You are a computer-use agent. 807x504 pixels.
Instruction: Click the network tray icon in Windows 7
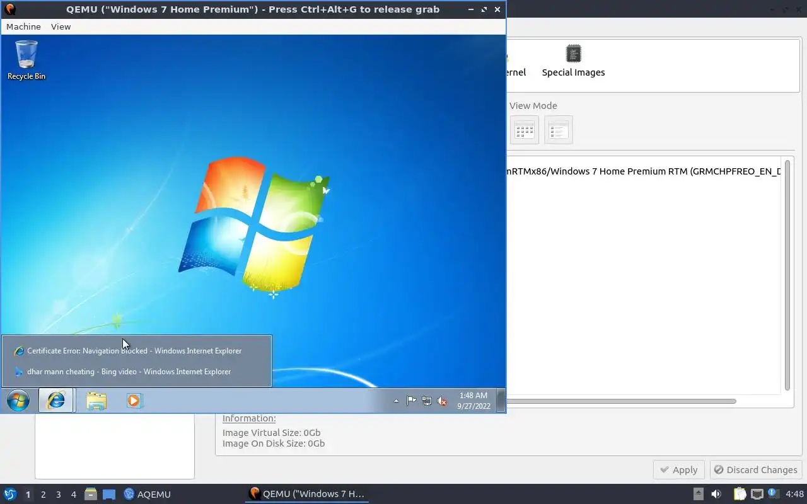coord(427,401)
